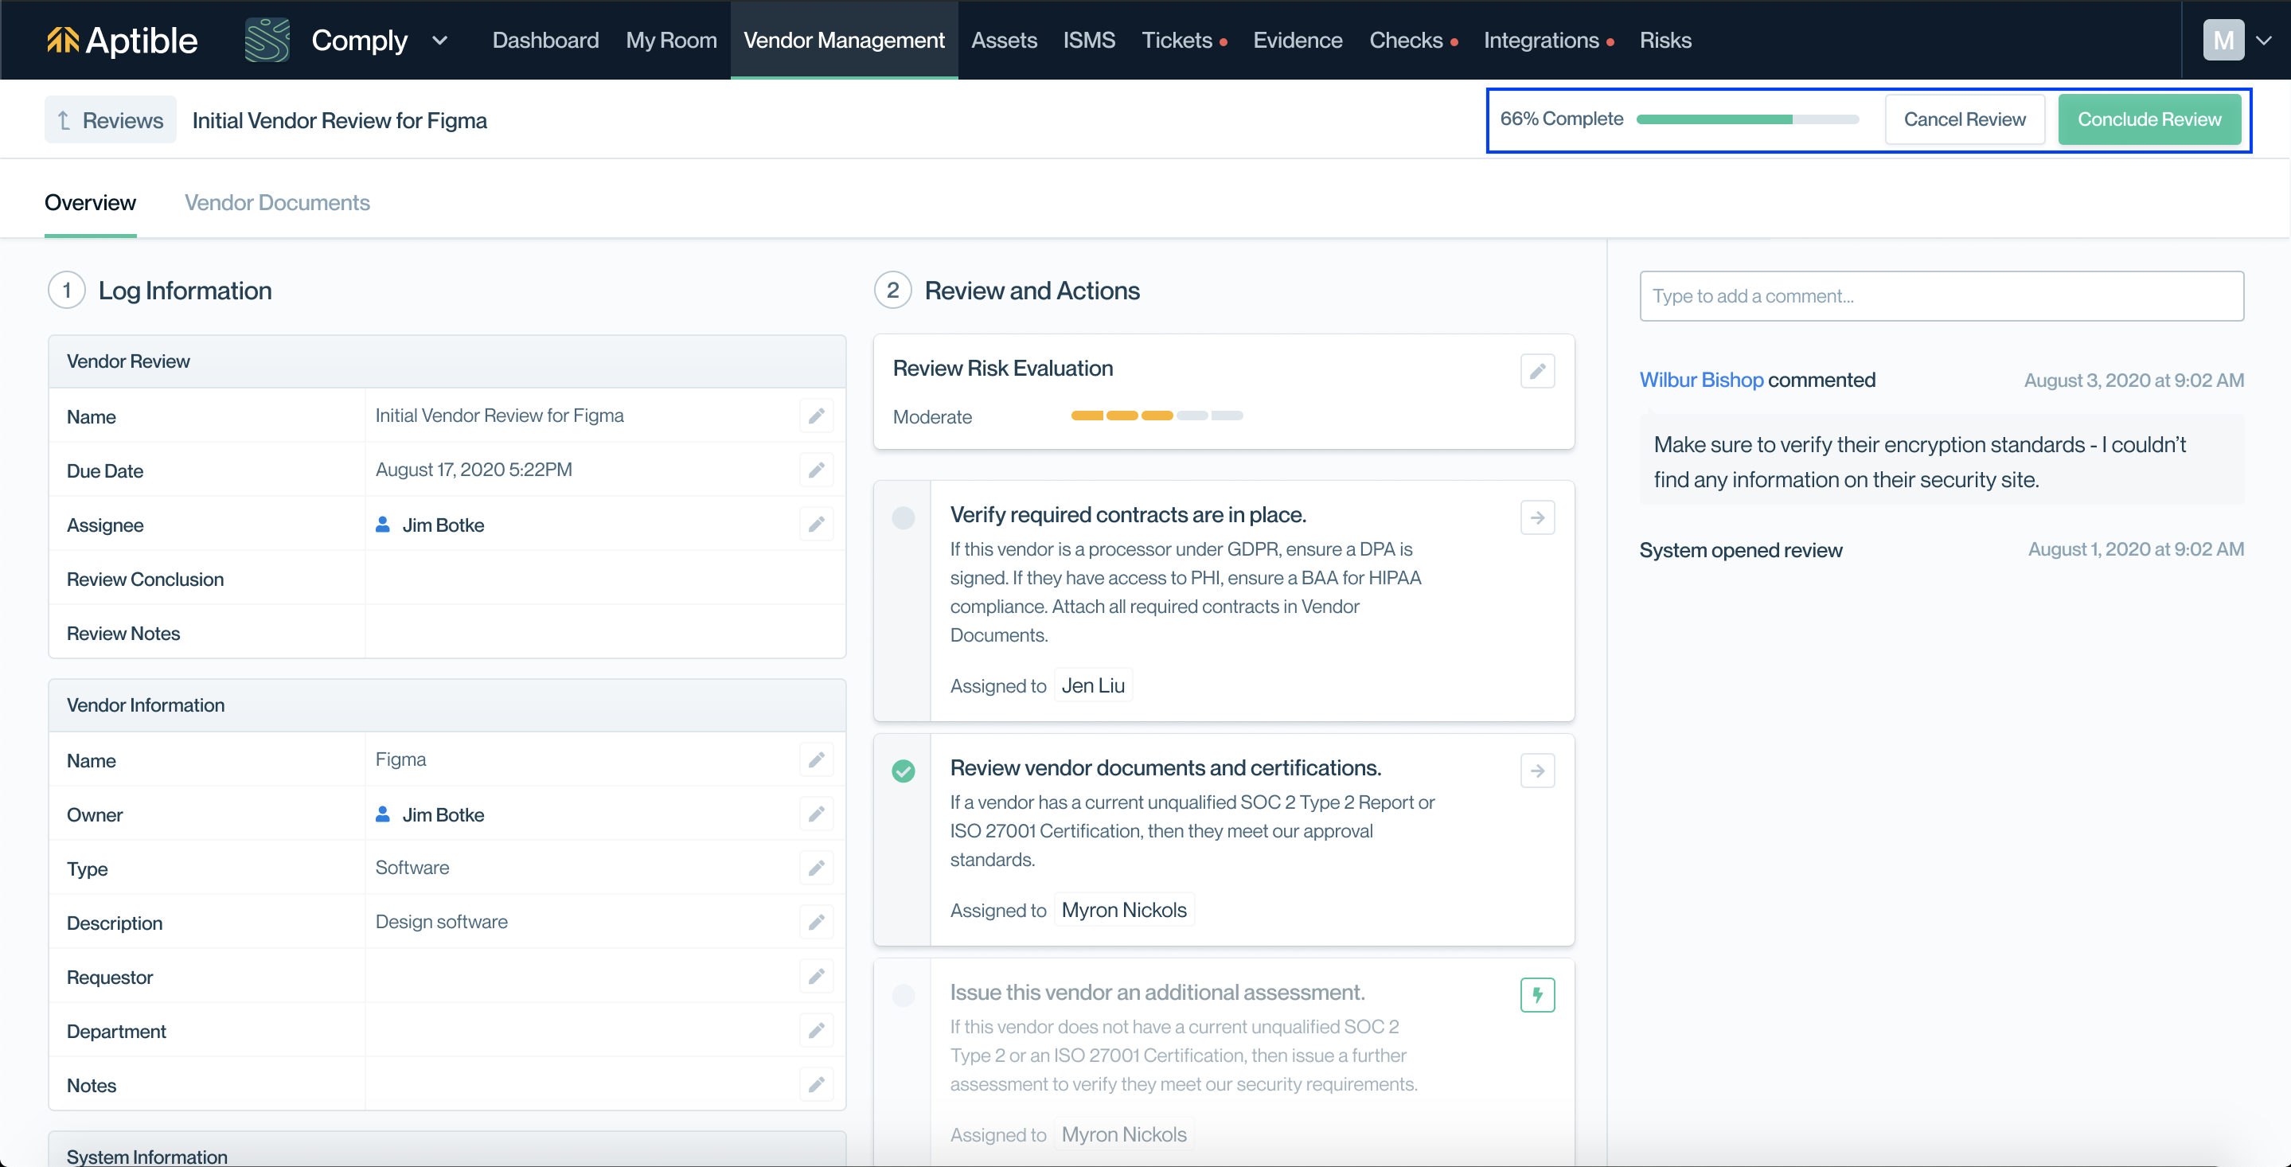Open the Evidence menu item
Viewport: 2291px width, 1167px height.
[1297, 40]
